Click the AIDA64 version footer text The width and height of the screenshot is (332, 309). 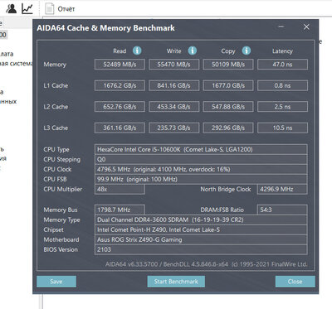click(x=206, y=264)
